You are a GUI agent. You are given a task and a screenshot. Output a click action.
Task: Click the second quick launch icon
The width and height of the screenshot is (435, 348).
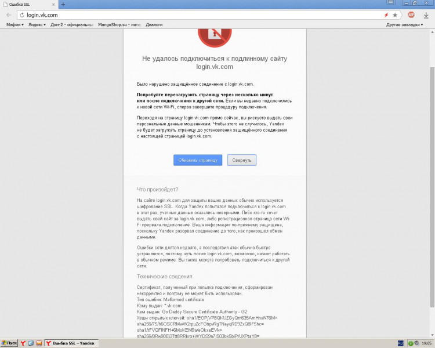[x=31, y=343]
